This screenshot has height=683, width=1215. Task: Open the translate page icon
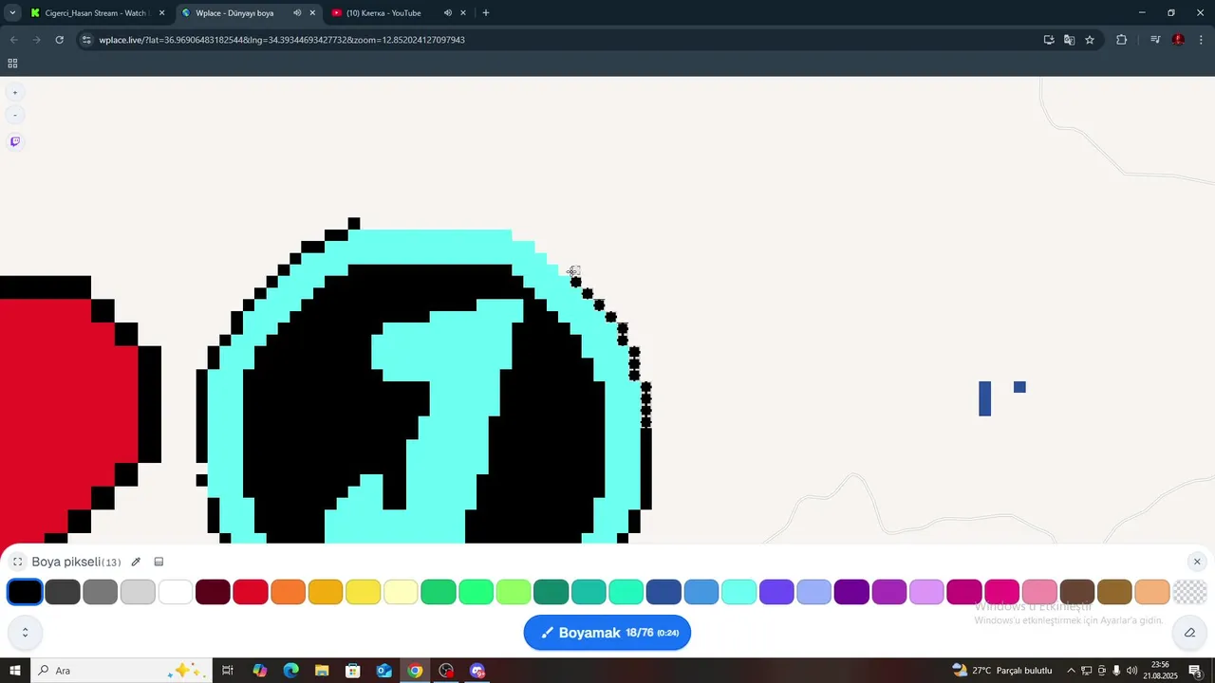(1069, 40)
